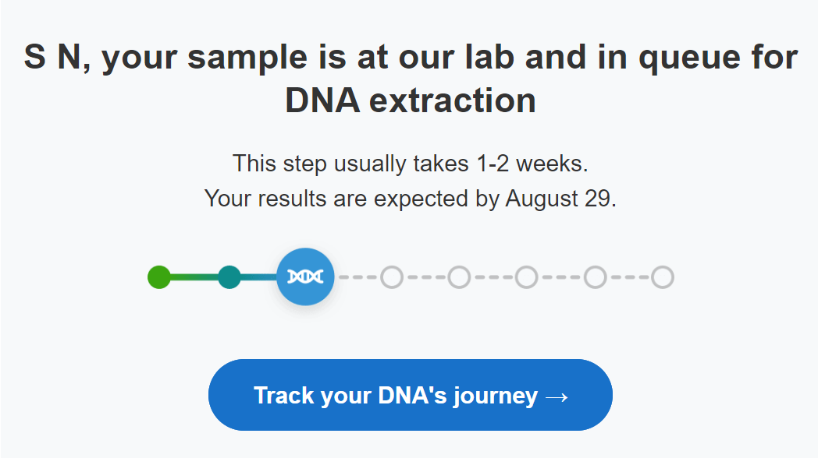Click the "S N" name in the heading

click(53, 56)
